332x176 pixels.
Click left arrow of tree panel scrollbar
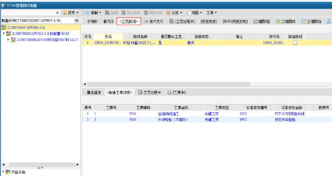(x=3, y=165)
